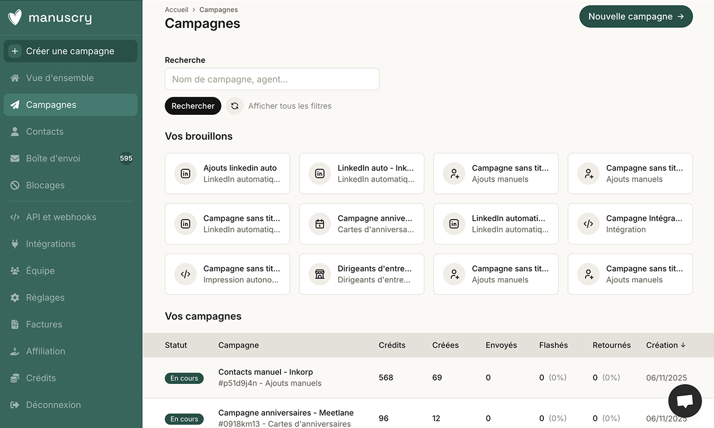This screenshot has width=714, height=428.
Task: Open the chat bubble in bottom right
Action: point(684,401)
